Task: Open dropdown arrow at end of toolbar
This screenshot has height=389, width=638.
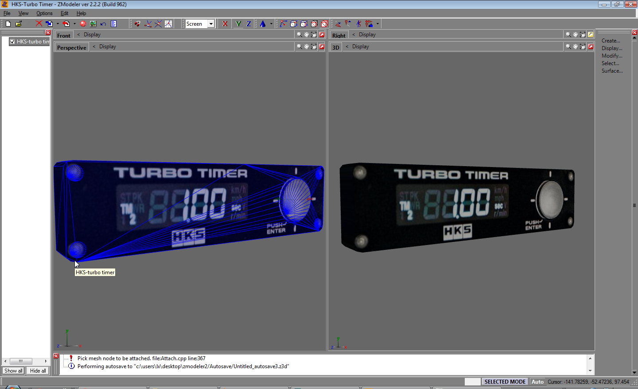Action: (378, 24)
